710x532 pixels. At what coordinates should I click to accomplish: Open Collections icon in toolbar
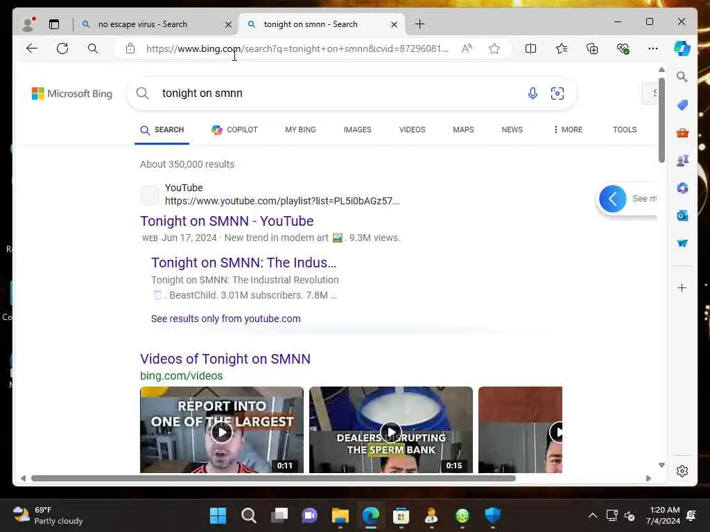[592, 48]
